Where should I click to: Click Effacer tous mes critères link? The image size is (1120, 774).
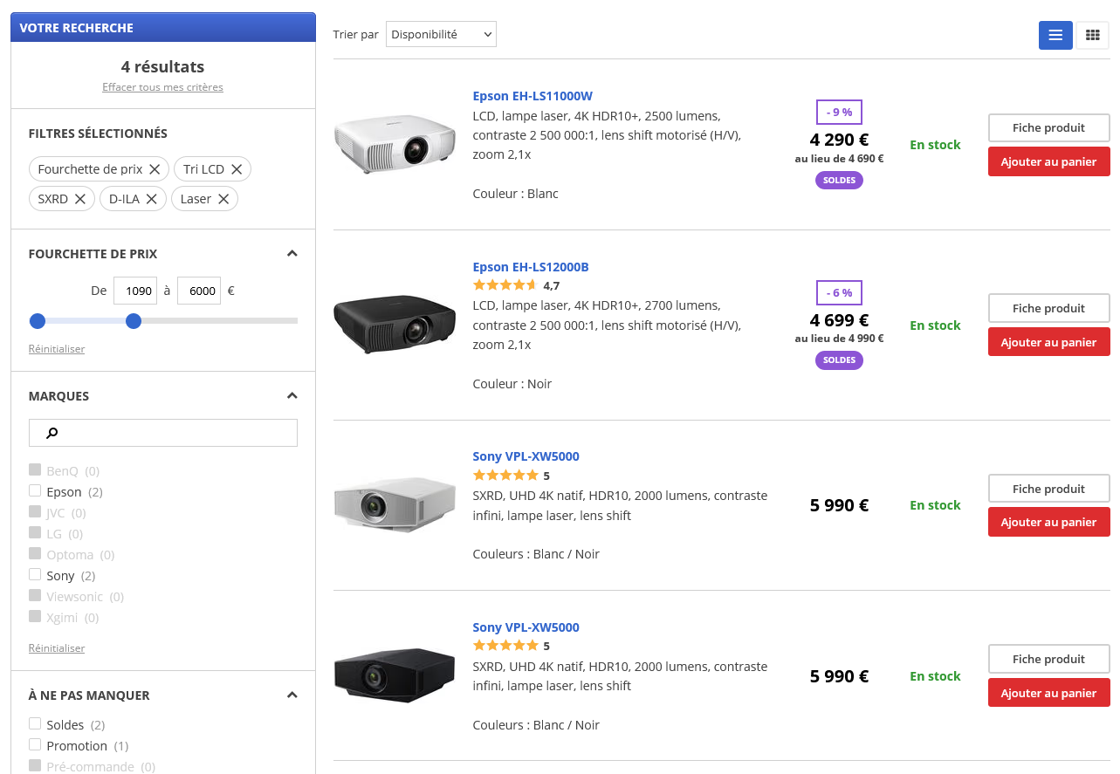tap(162, 87)
